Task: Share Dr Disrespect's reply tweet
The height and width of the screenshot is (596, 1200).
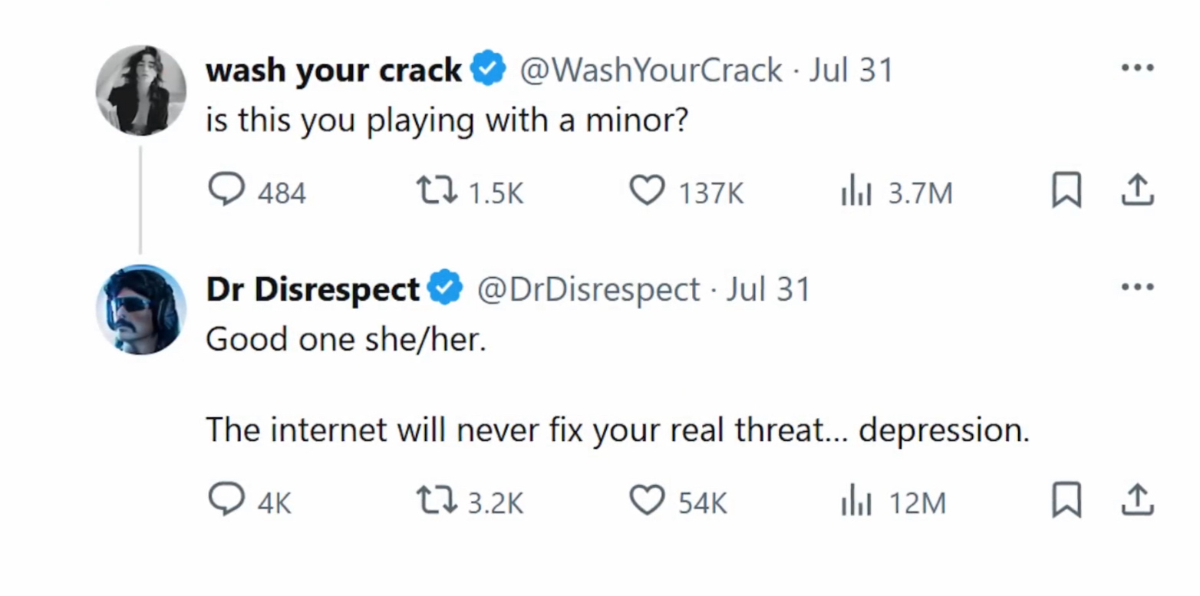Action: coord(1138,501)
